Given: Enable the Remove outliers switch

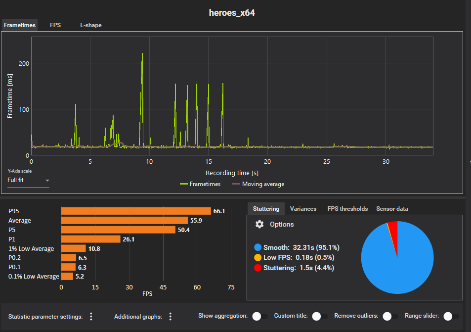Looking at the screenshot, I should (390, 316).
